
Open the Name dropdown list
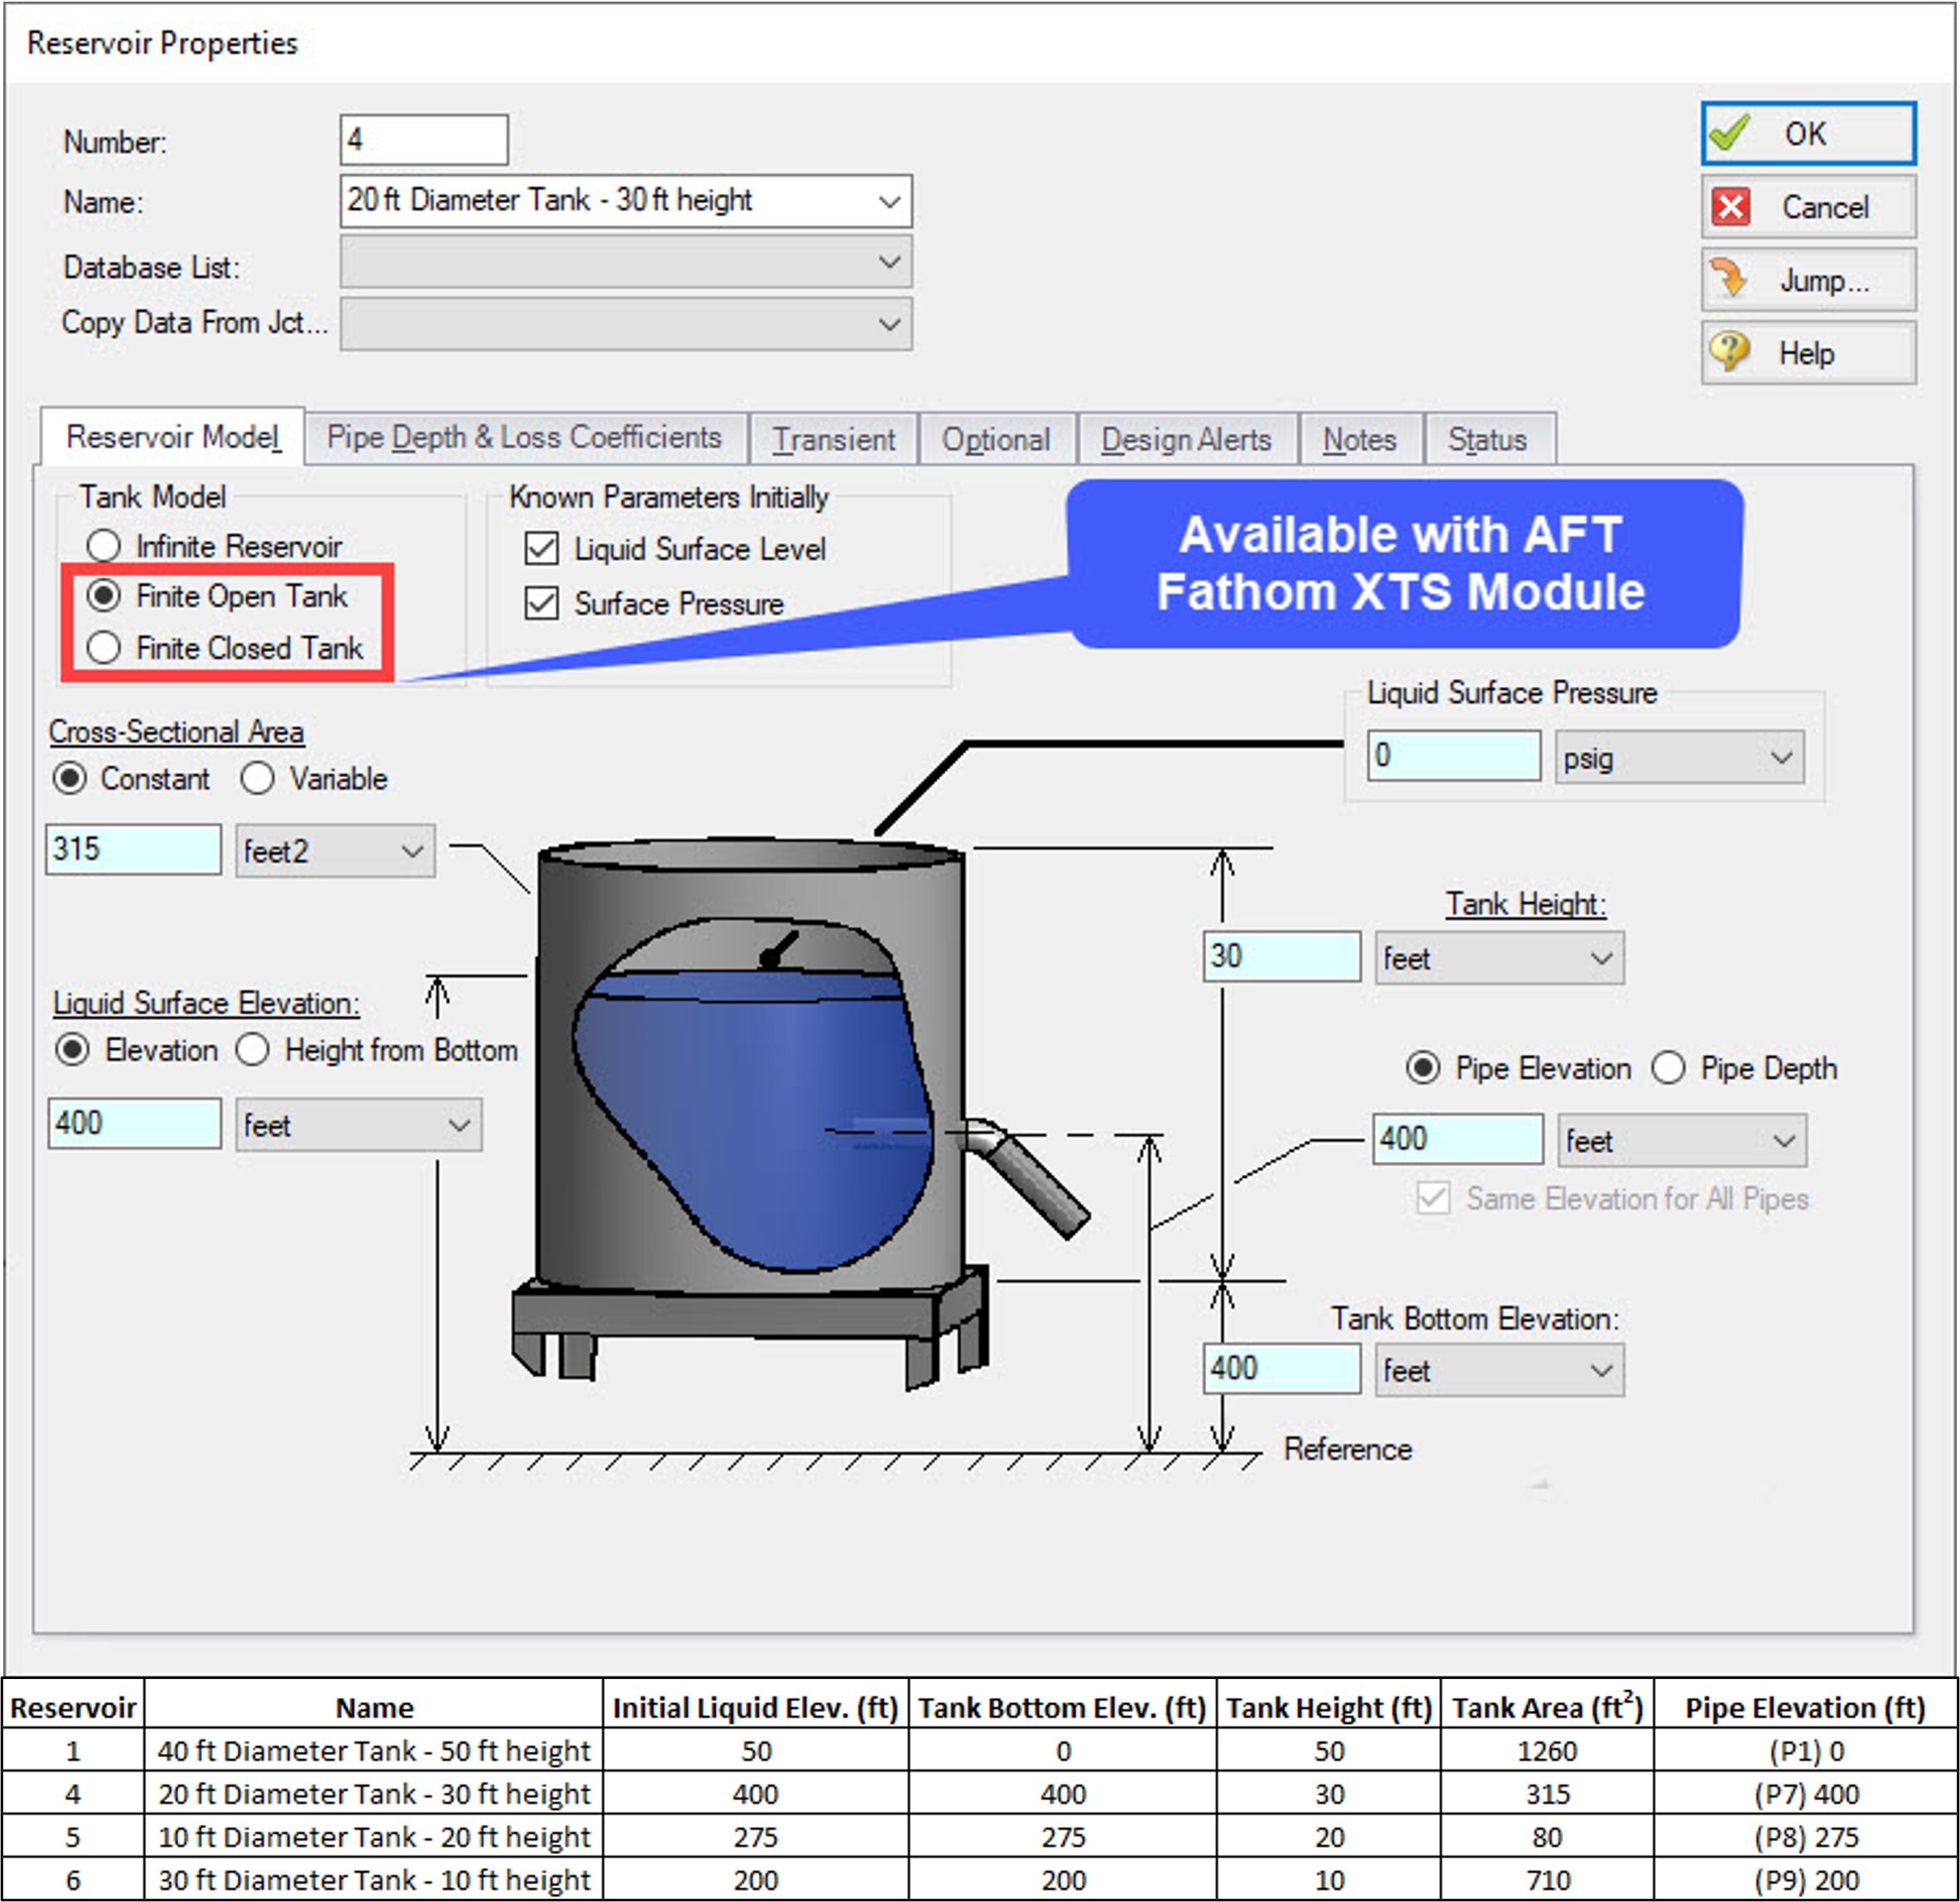point(889,200)
